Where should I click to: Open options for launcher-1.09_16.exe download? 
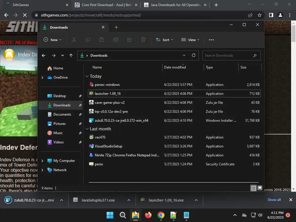(x=196, y=200)
